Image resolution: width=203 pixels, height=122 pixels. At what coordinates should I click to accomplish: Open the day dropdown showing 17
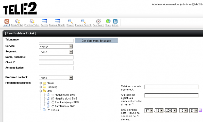pos(149,111)
